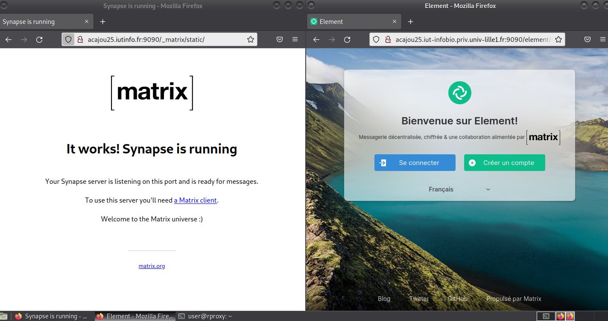Screen dimensions: 608x321
Task: Open the Pocket icon in the Element window
Action: [588, 39]
